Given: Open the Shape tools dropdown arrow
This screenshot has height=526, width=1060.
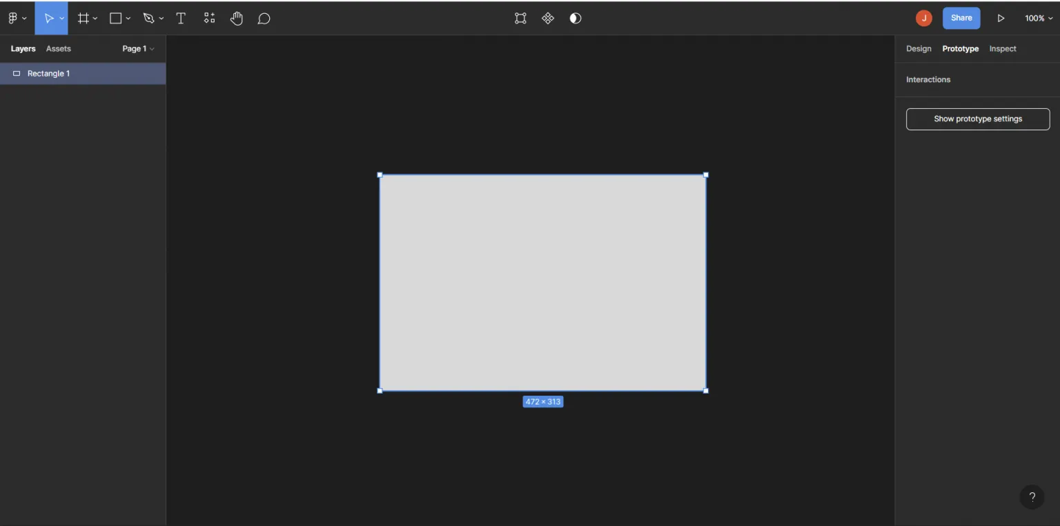Looking at the screenshot, I should 128,18.
